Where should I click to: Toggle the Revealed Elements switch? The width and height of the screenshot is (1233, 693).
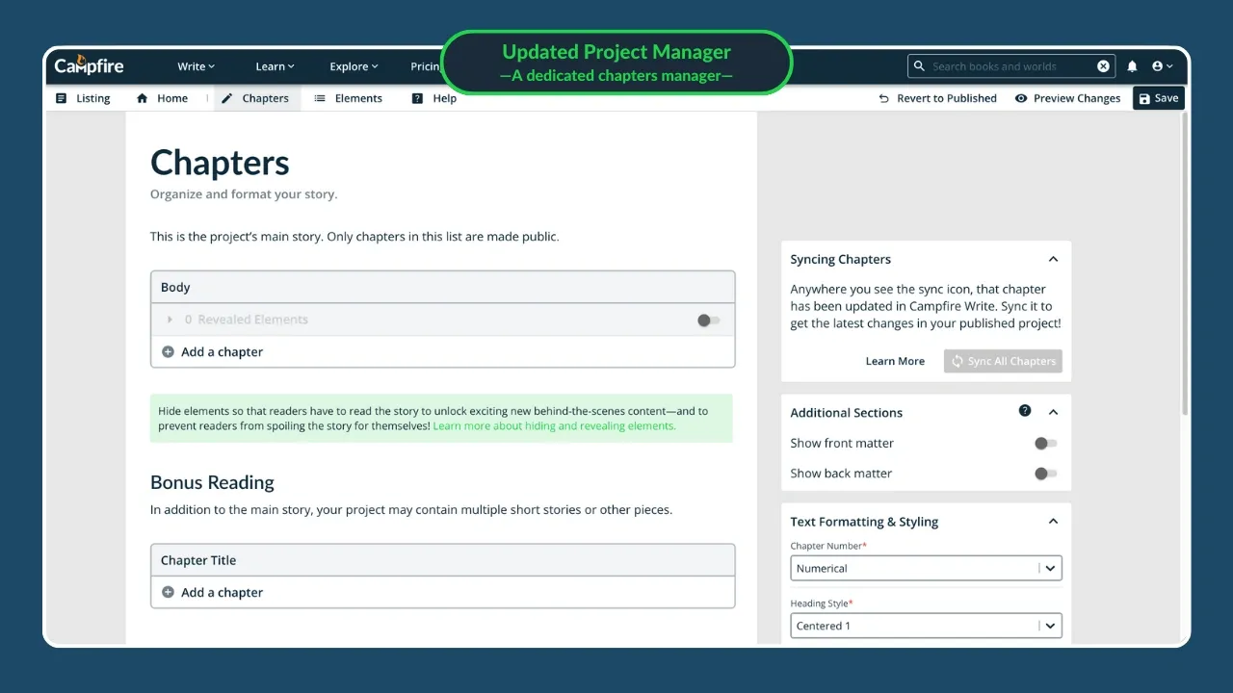(x=708, y=321)
